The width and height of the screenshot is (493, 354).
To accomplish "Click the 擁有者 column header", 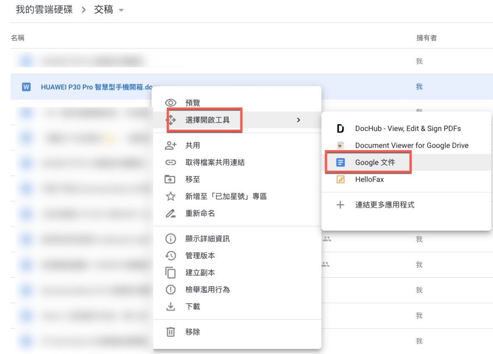I will [426, 38].
